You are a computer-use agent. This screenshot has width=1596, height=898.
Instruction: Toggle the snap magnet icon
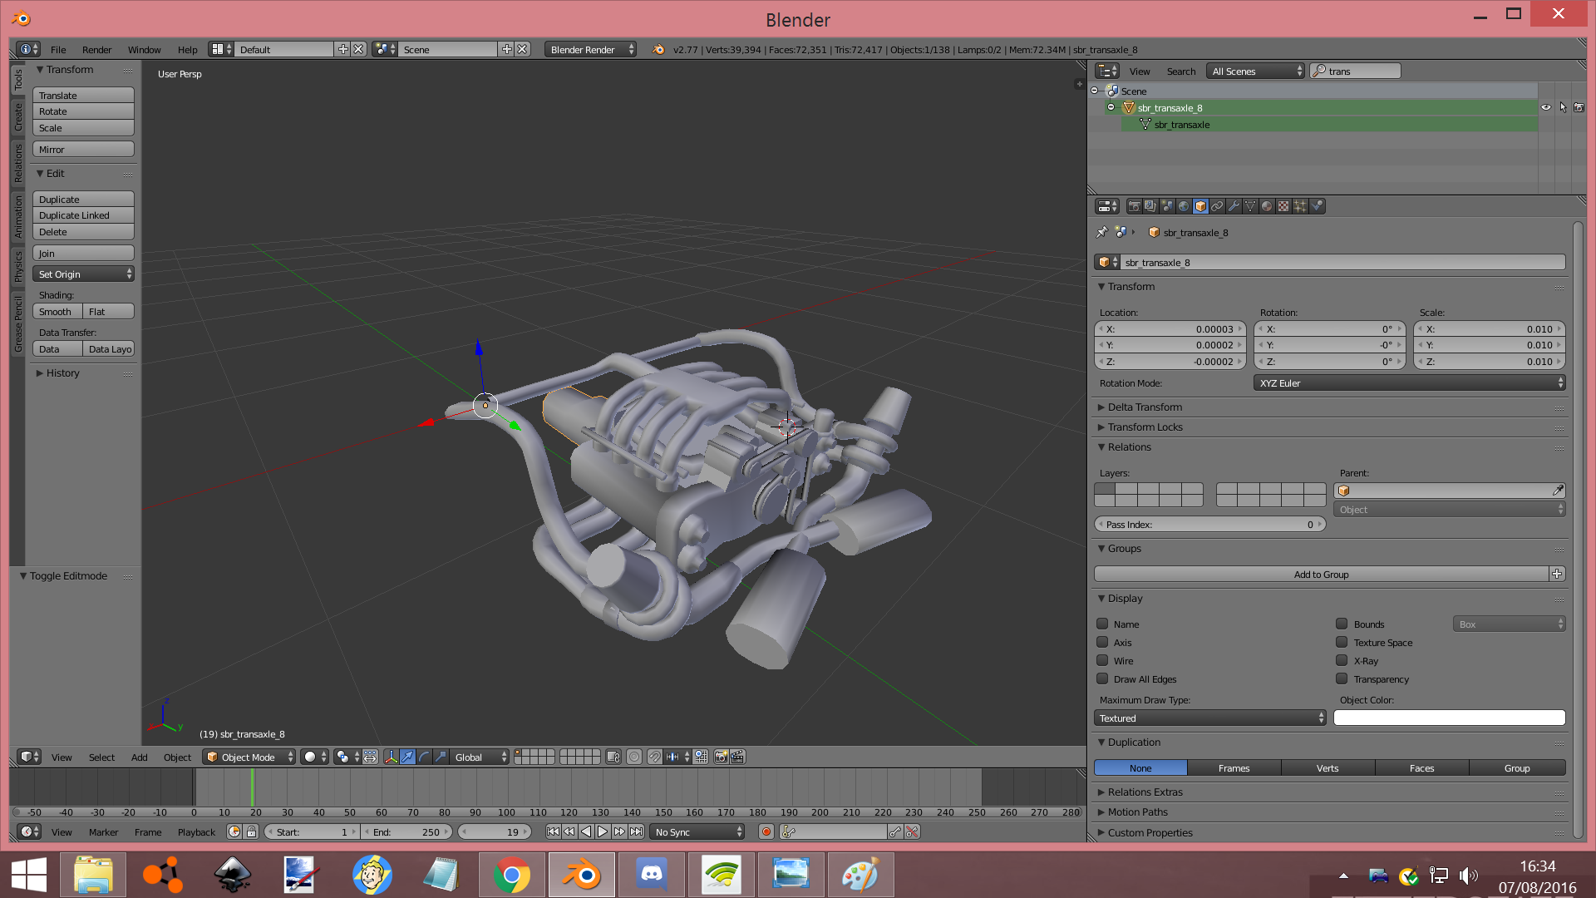[654, 757]
